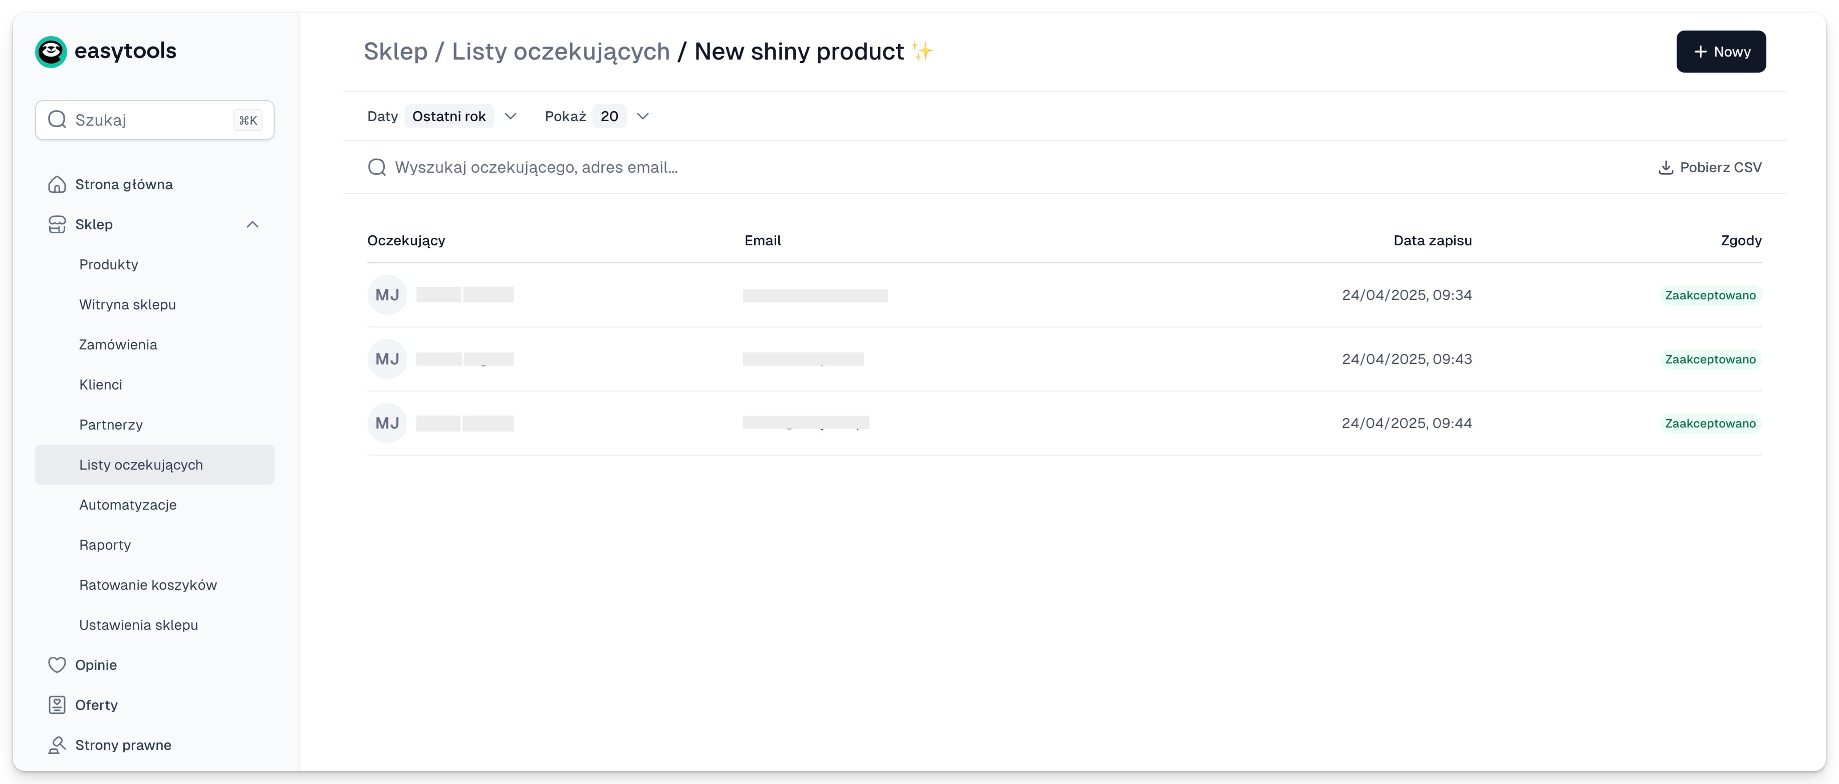Click the Email column header

763,241
